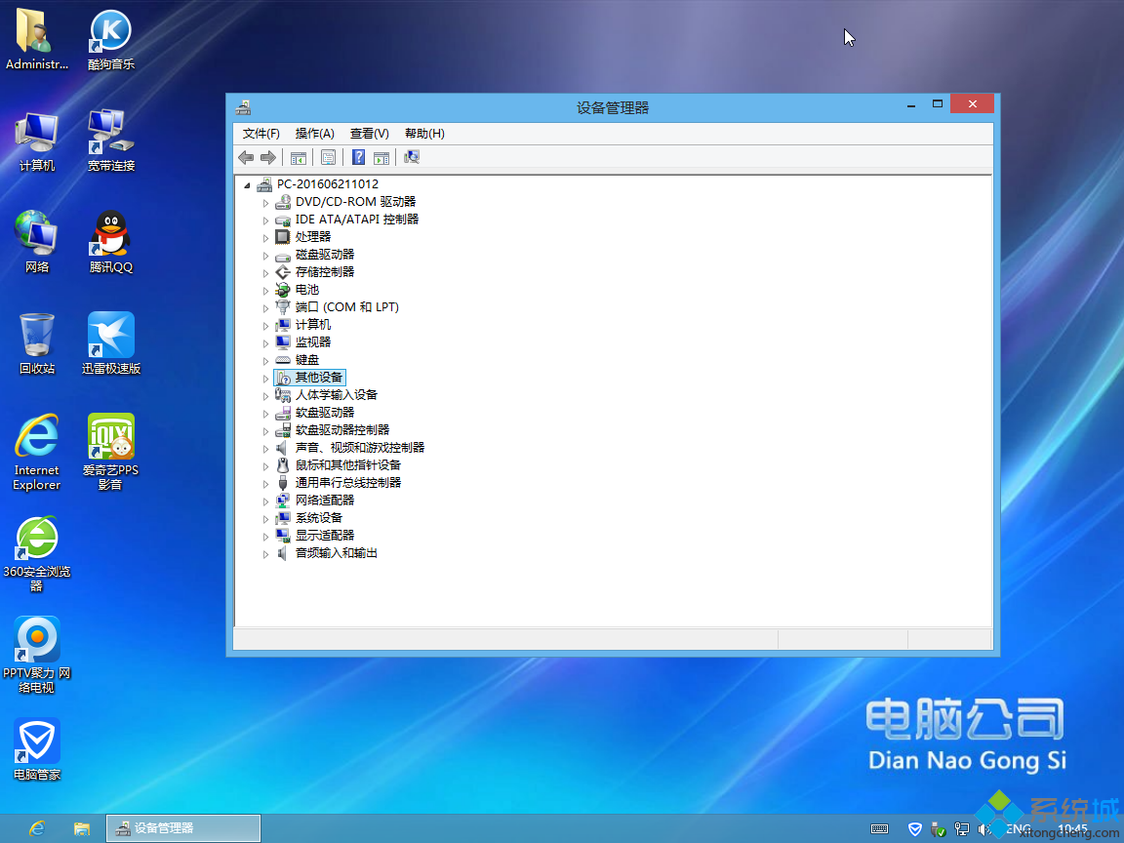The height and width of the screenshot is (843, 1124).
Task: Click the back navigation arrow in Device Manager
Action: click(246, 156)
